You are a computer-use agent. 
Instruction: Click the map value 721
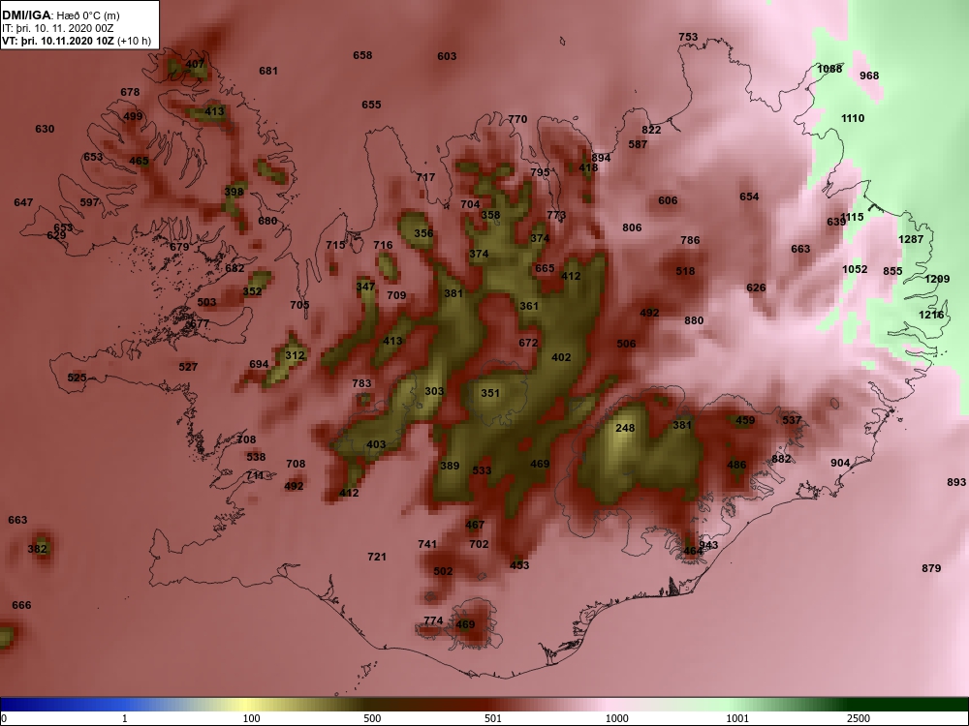377,557
